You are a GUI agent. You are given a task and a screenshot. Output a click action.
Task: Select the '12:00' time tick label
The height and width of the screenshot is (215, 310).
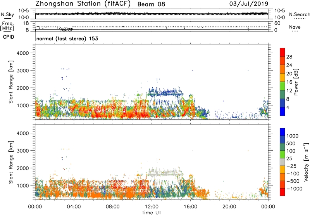pos(152,207)
